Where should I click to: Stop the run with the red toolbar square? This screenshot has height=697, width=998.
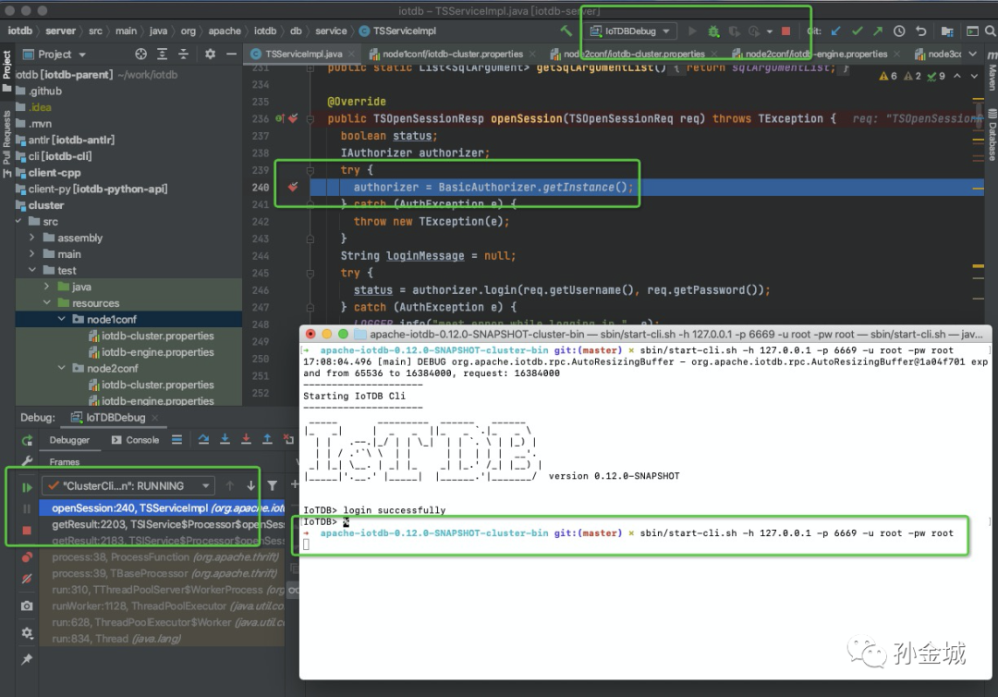785,31
